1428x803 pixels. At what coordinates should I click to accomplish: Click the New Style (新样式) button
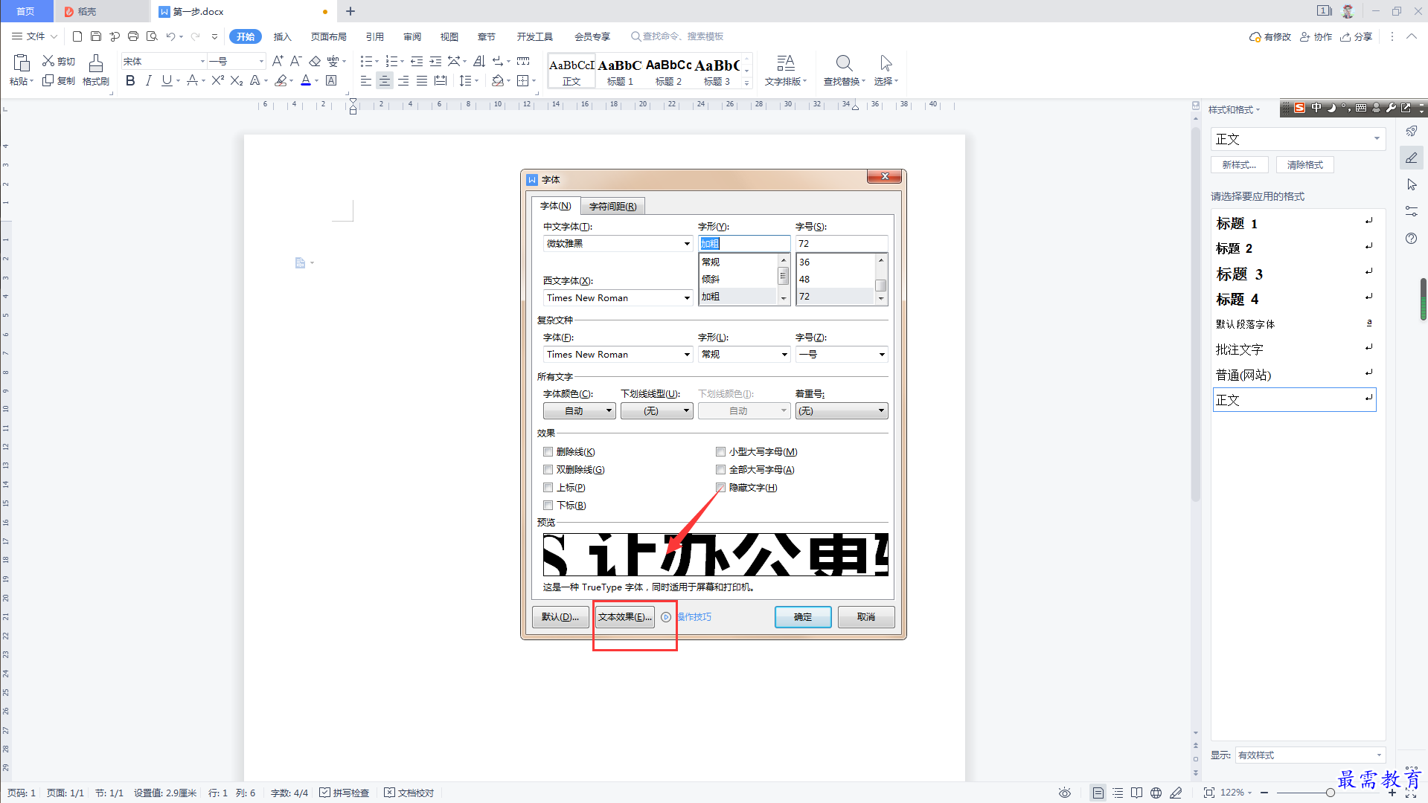(x=1239, y=165)
